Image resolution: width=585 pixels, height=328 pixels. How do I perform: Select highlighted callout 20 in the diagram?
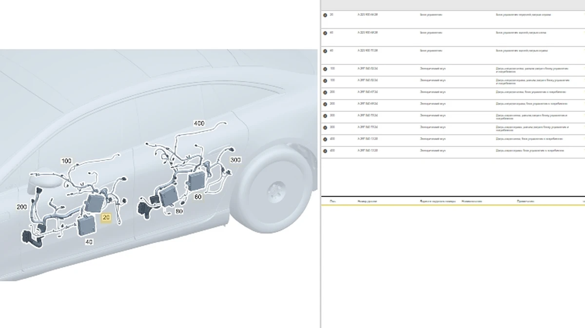pos(106,218)
